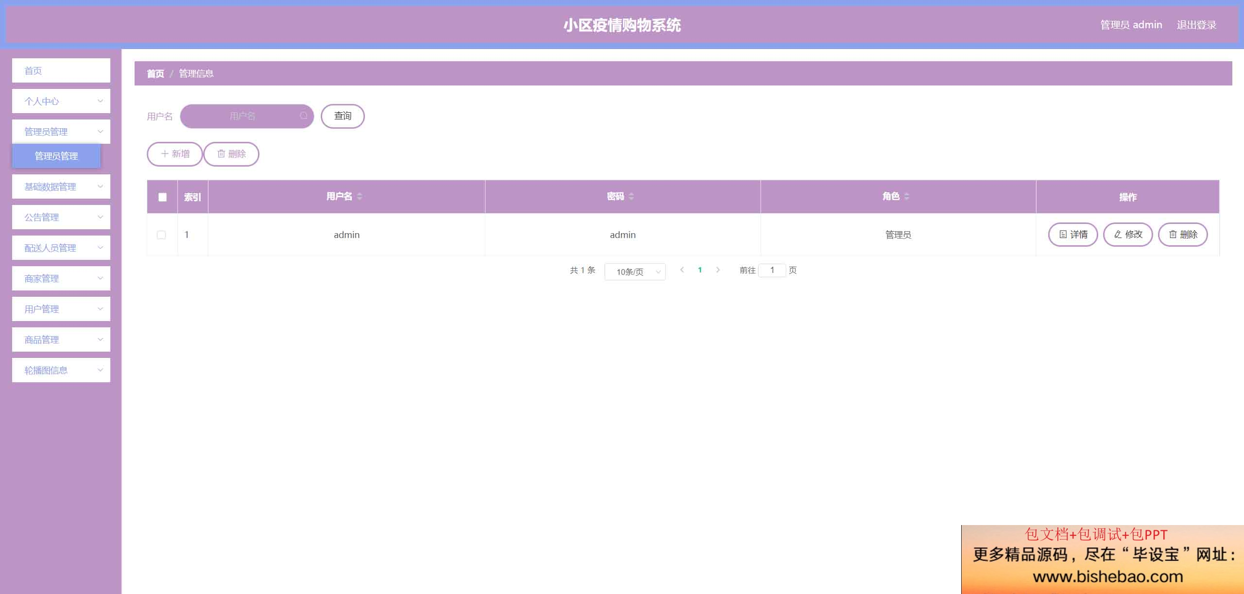
Task: Click the 小区疫情购物系统 title
Action: click(x=622, y=25)
